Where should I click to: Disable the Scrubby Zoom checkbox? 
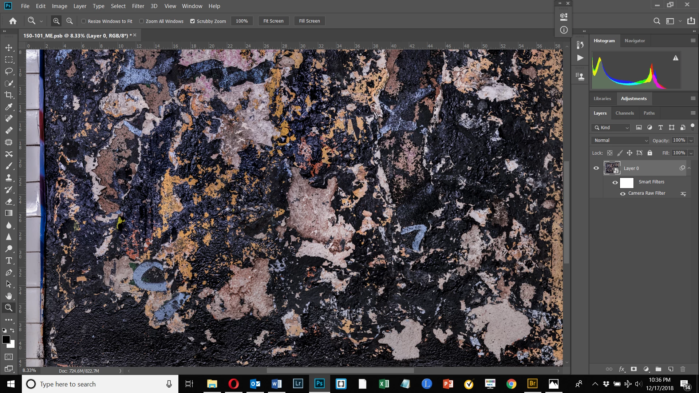pyautogui.click(x=193, y=21)
